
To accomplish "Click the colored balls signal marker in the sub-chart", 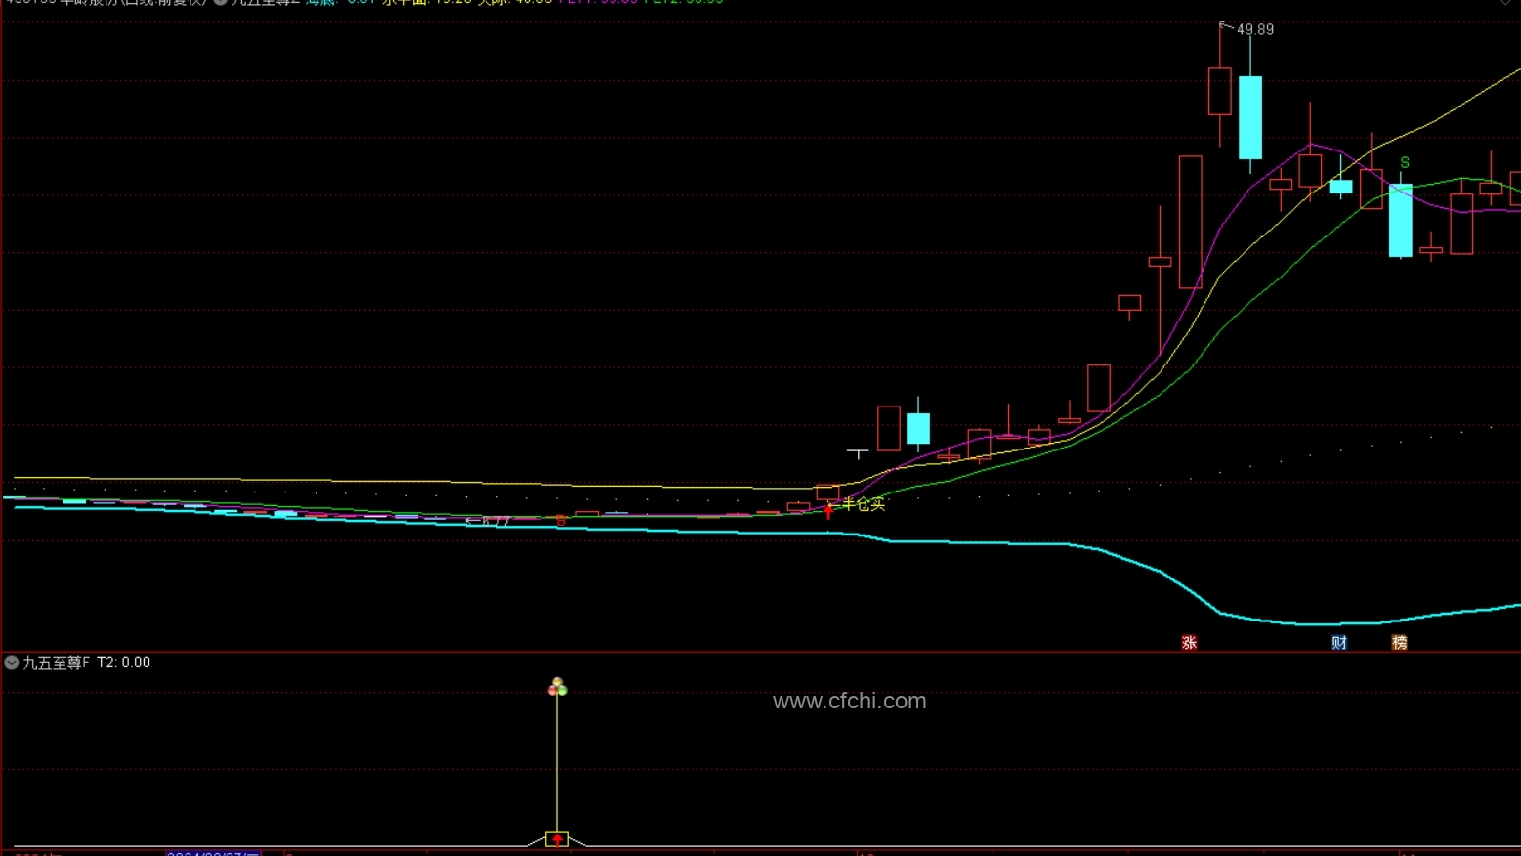I will [557, 687].
